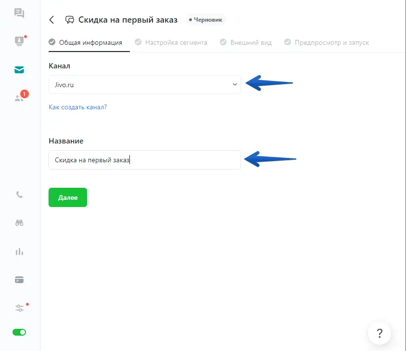Open the settings sliders icon

pyautogui.click(x=19, y=308)
